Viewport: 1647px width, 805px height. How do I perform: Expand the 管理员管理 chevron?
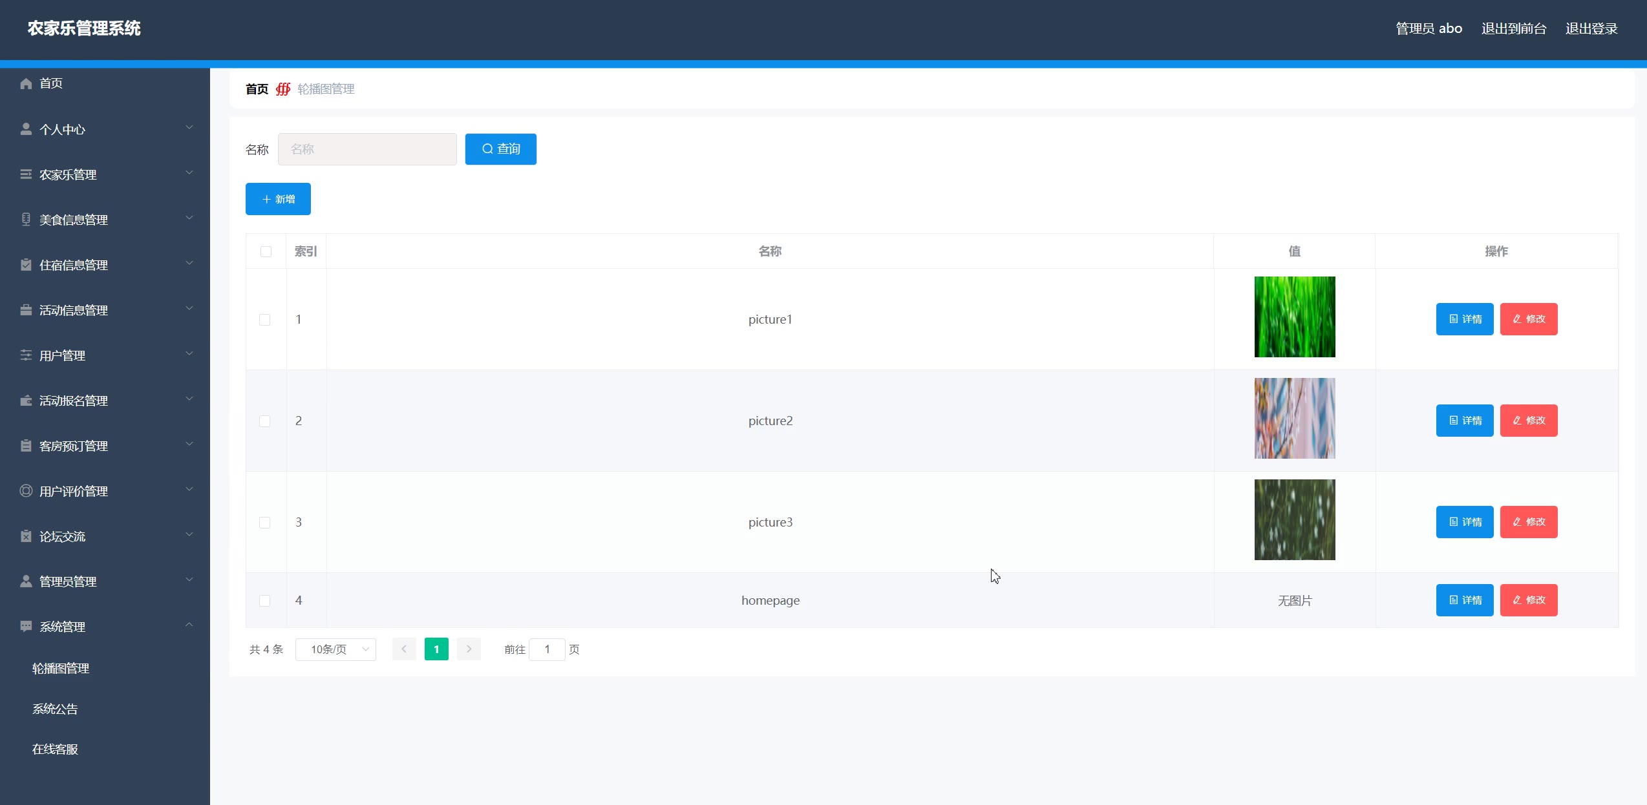(x=189, y=580)
